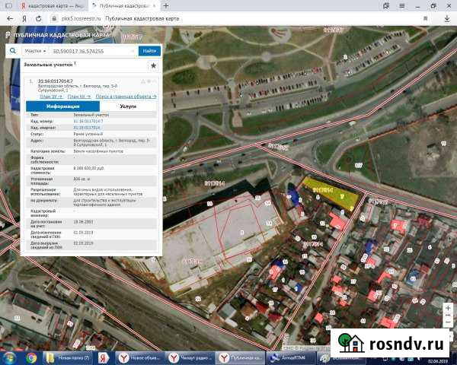Open the Участки search type dropdown
Screen dimensions: 457x365
pyautogui.click(x=34, y=50)
